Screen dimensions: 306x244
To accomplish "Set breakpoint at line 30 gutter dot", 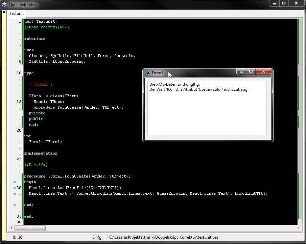I will 15,188.
